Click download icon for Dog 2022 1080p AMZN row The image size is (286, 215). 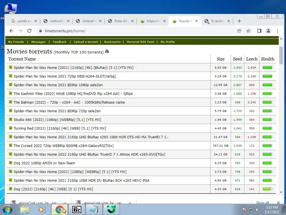coord(11,163)
